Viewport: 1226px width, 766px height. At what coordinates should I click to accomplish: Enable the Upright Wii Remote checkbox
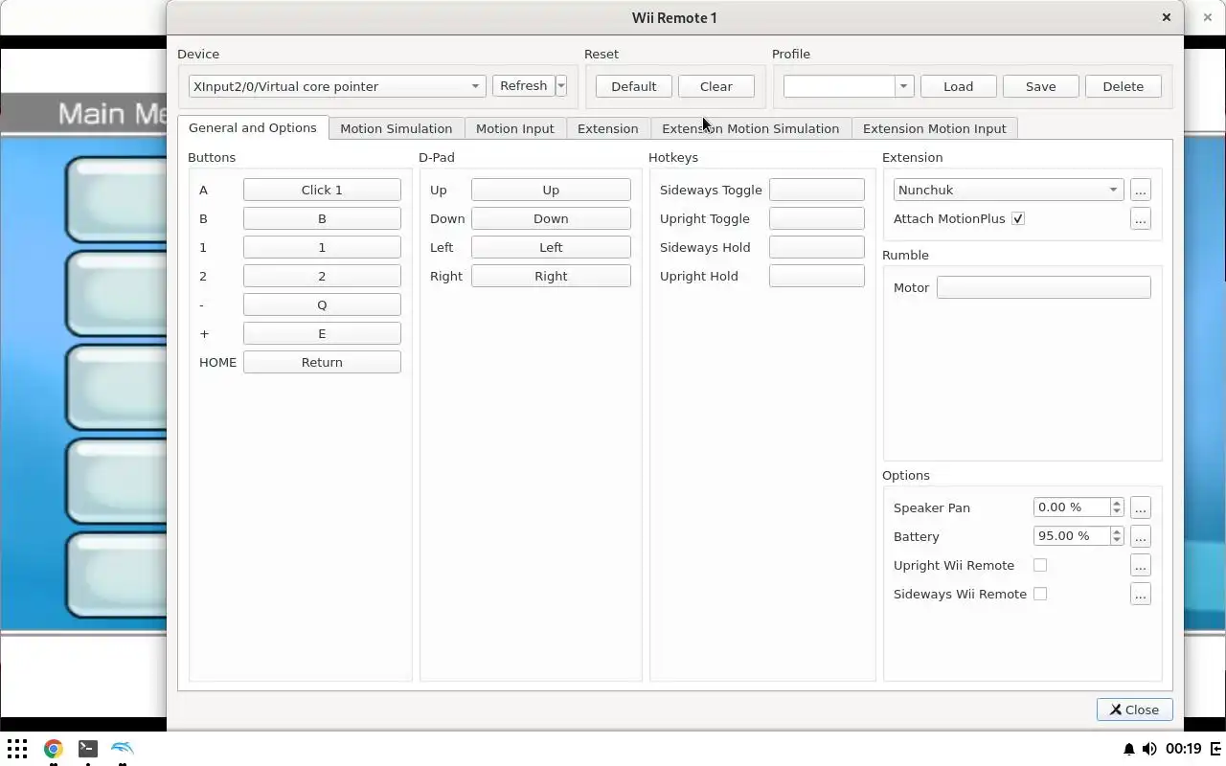click(1040, 565)
